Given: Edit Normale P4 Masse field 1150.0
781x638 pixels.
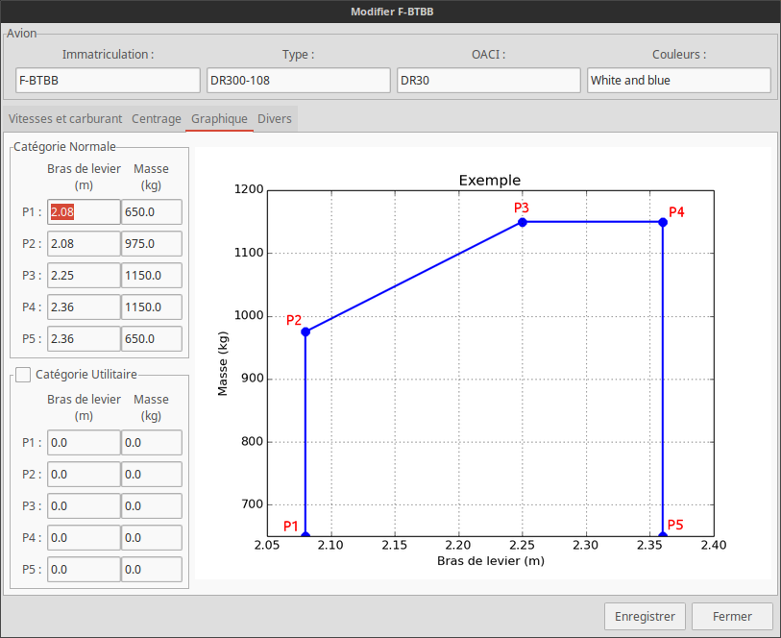Looking at the screenshot, I should pyautogui.click(x=152, y=307).
